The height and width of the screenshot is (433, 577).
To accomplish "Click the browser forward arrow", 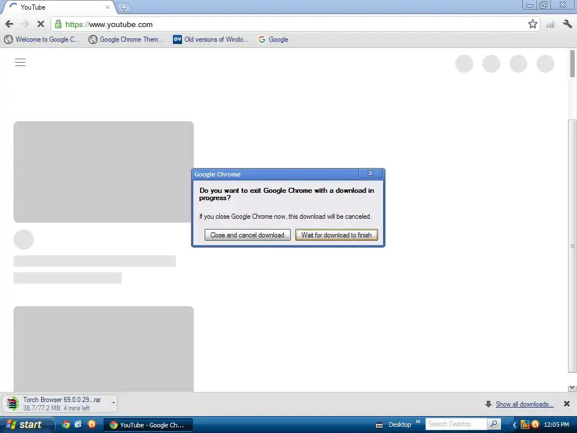I will click(25, 24).
